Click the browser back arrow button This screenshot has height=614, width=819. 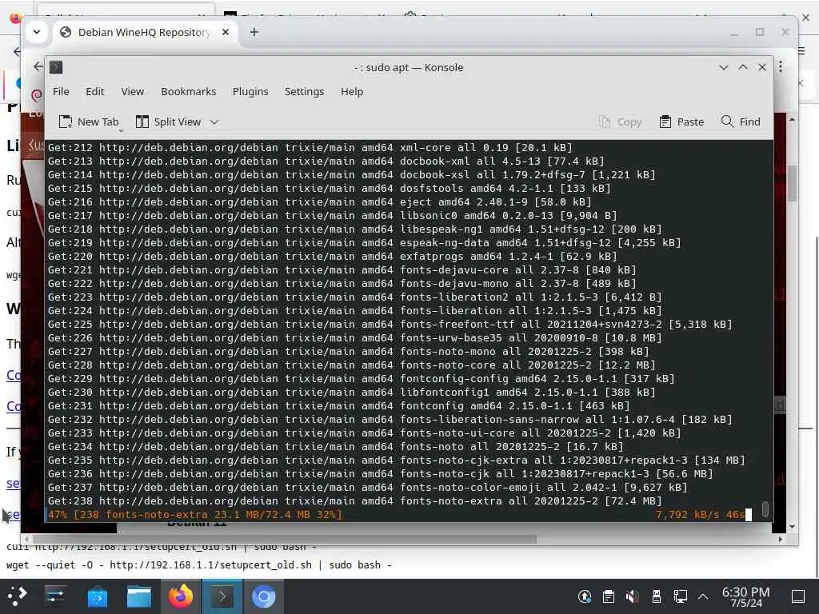click(x=38, y=66)
